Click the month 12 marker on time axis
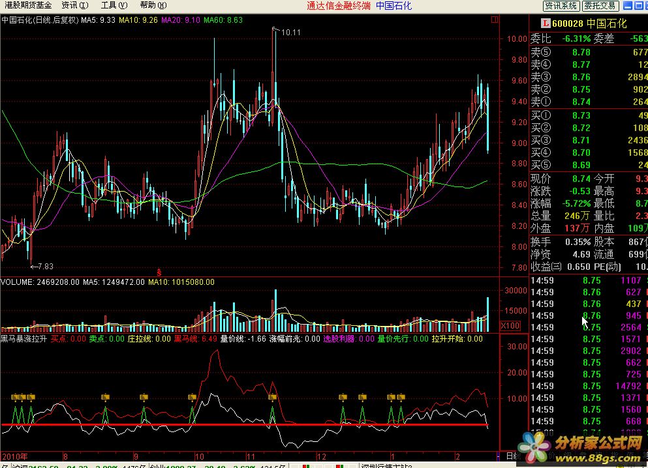Image resolution: width=648 pixels, height=468 pixels. point(321,456)
